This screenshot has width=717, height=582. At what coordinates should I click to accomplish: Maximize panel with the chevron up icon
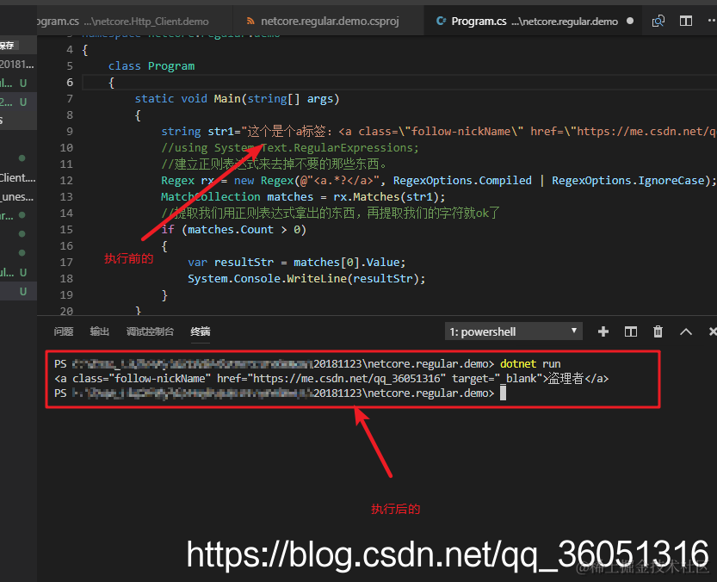(x=685, y=331)
